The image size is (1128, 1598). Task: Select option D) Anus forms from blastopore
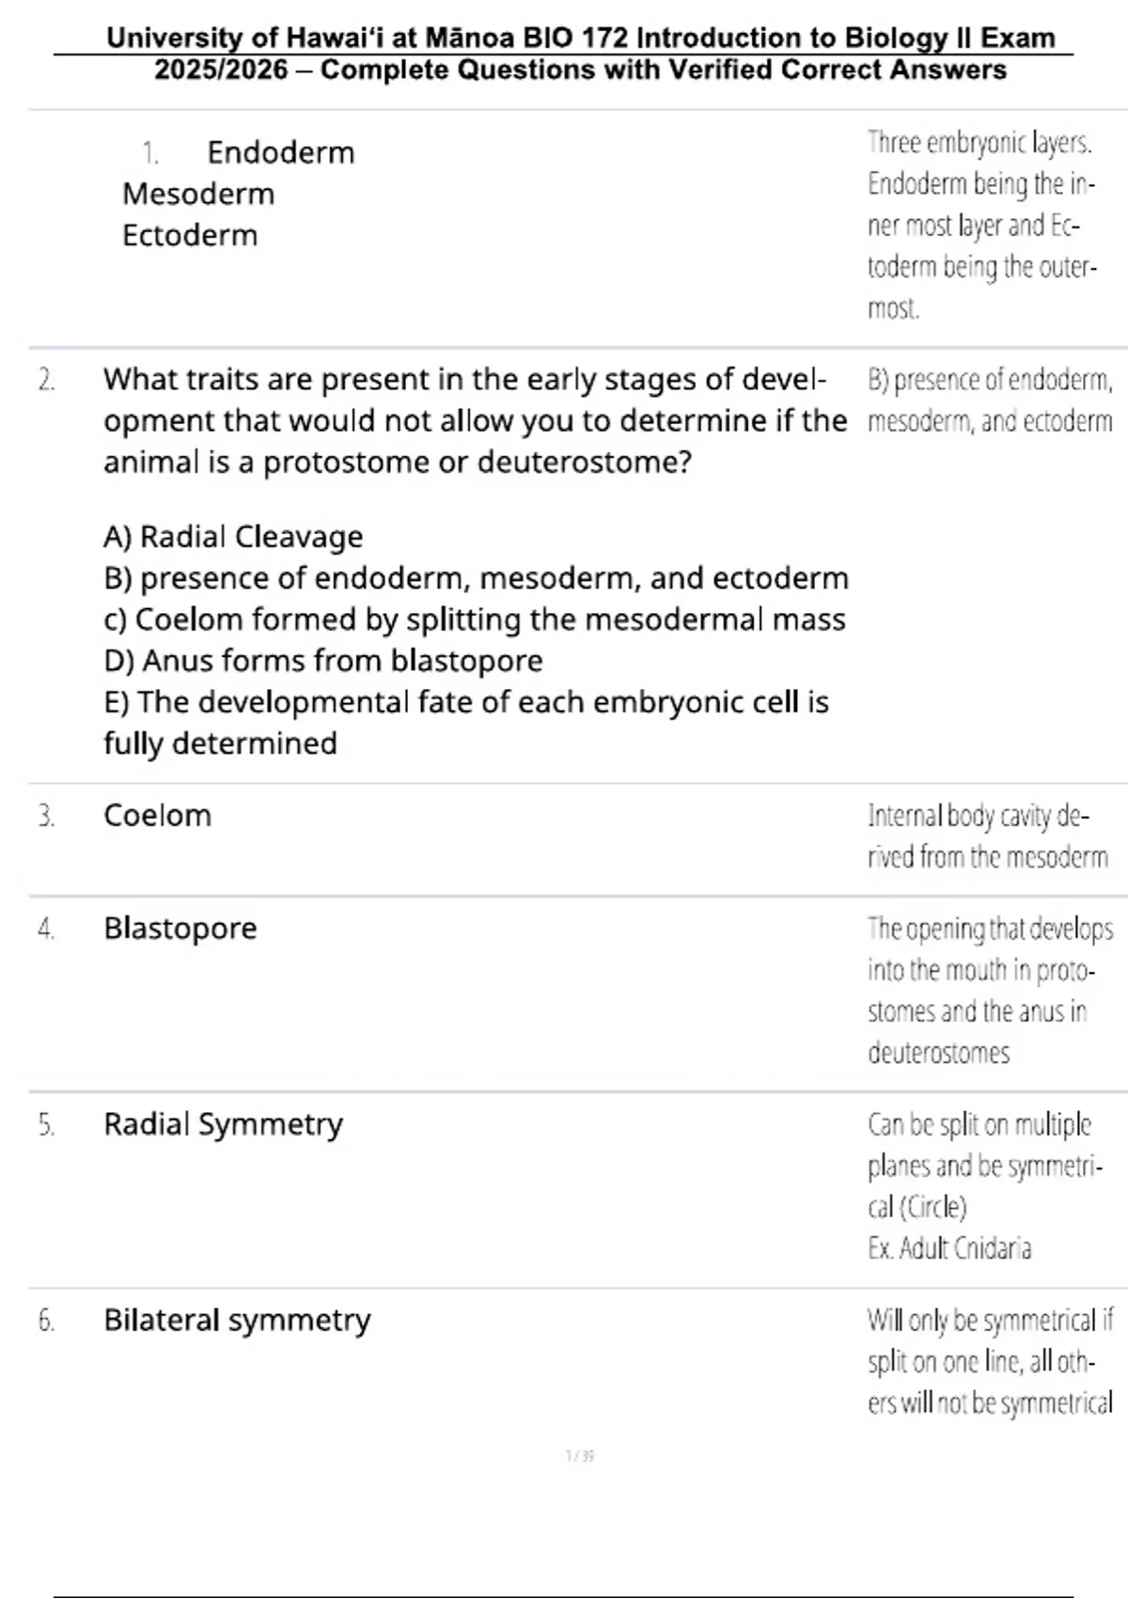point(323,661)
